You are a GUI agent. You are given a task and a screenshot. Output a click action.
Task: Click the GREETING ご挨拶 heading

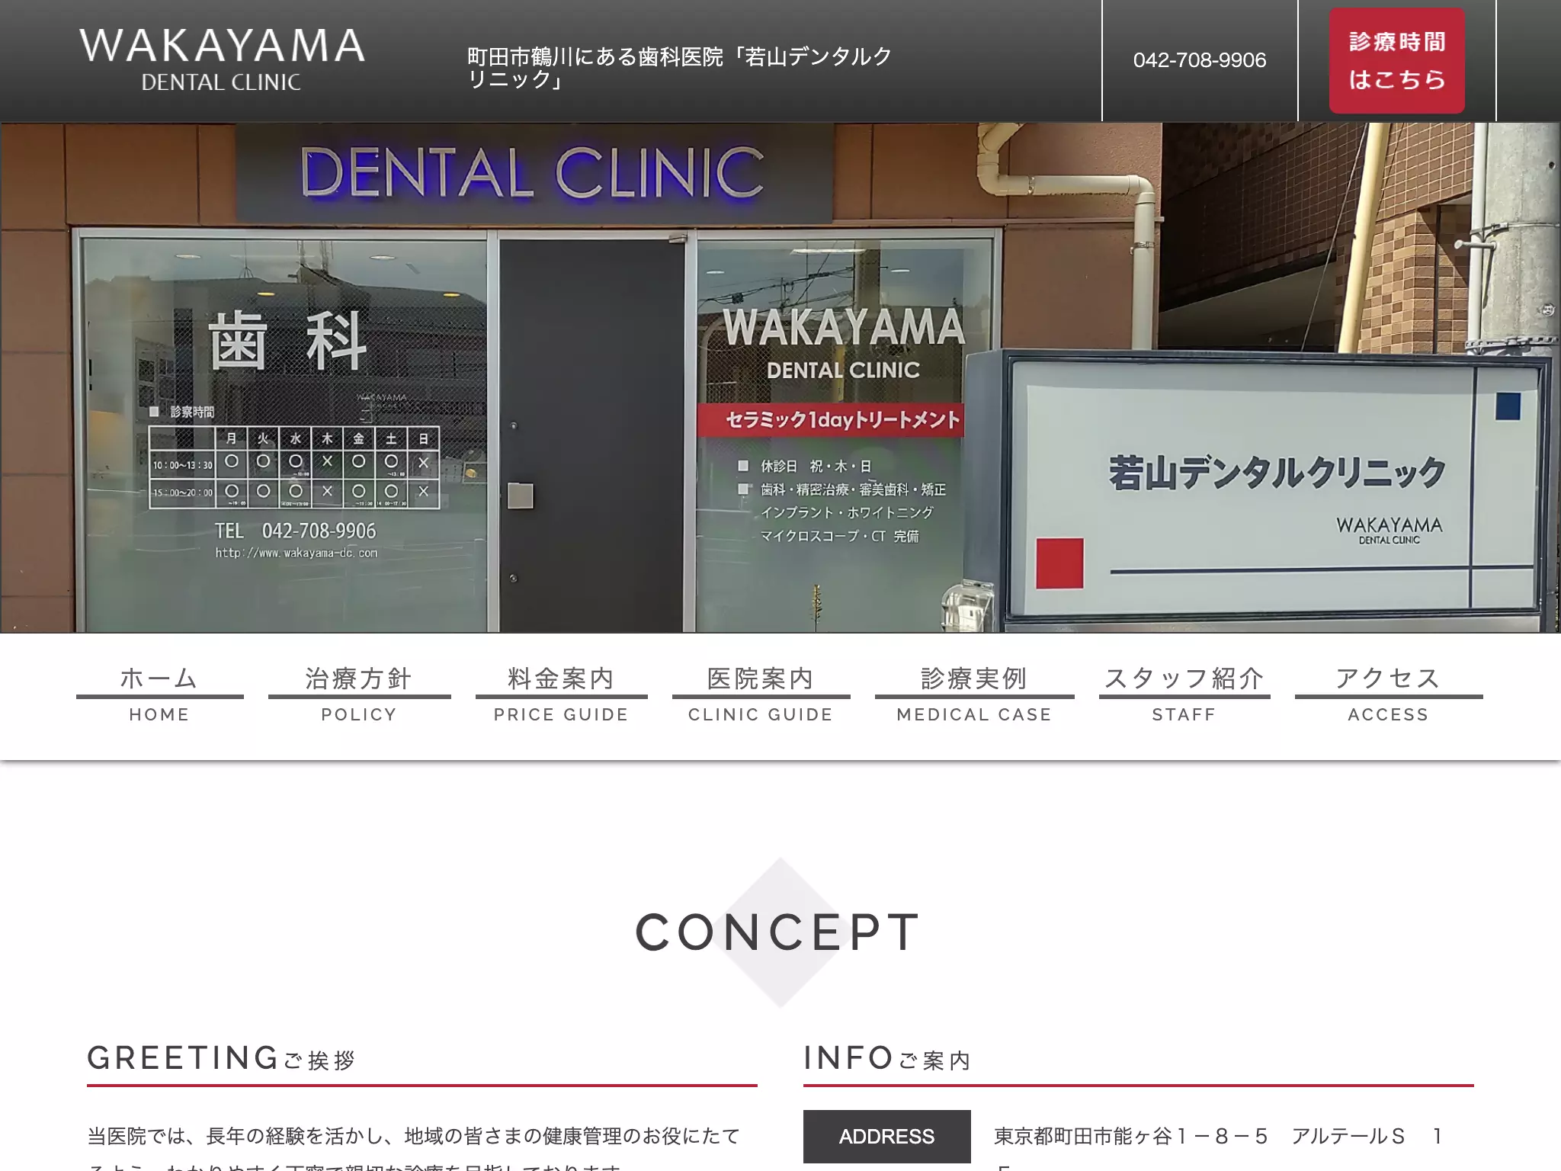221,1058
